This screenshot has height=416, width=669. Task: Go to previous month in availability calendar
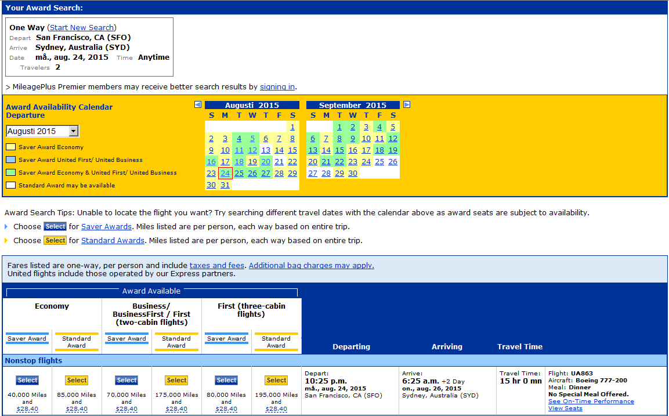point(198,105)
